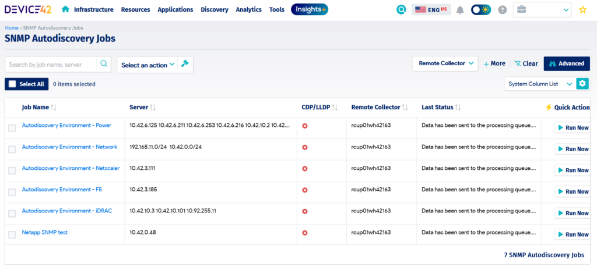The height and width of the screenshot is (267, 597).
Task: Open the briefcase account dropdown
Action: pos(542,10)
